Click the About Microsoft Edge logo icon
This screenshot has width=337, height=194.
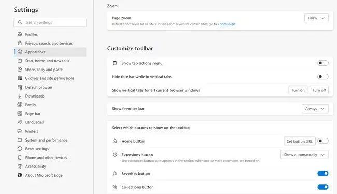(x=20, y=175)
